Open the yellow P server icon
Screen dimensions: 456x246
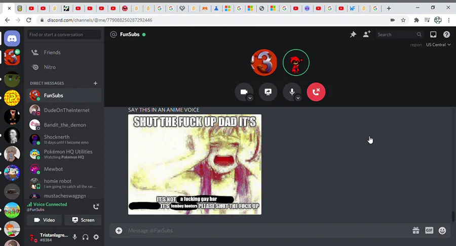click(12, 98)
